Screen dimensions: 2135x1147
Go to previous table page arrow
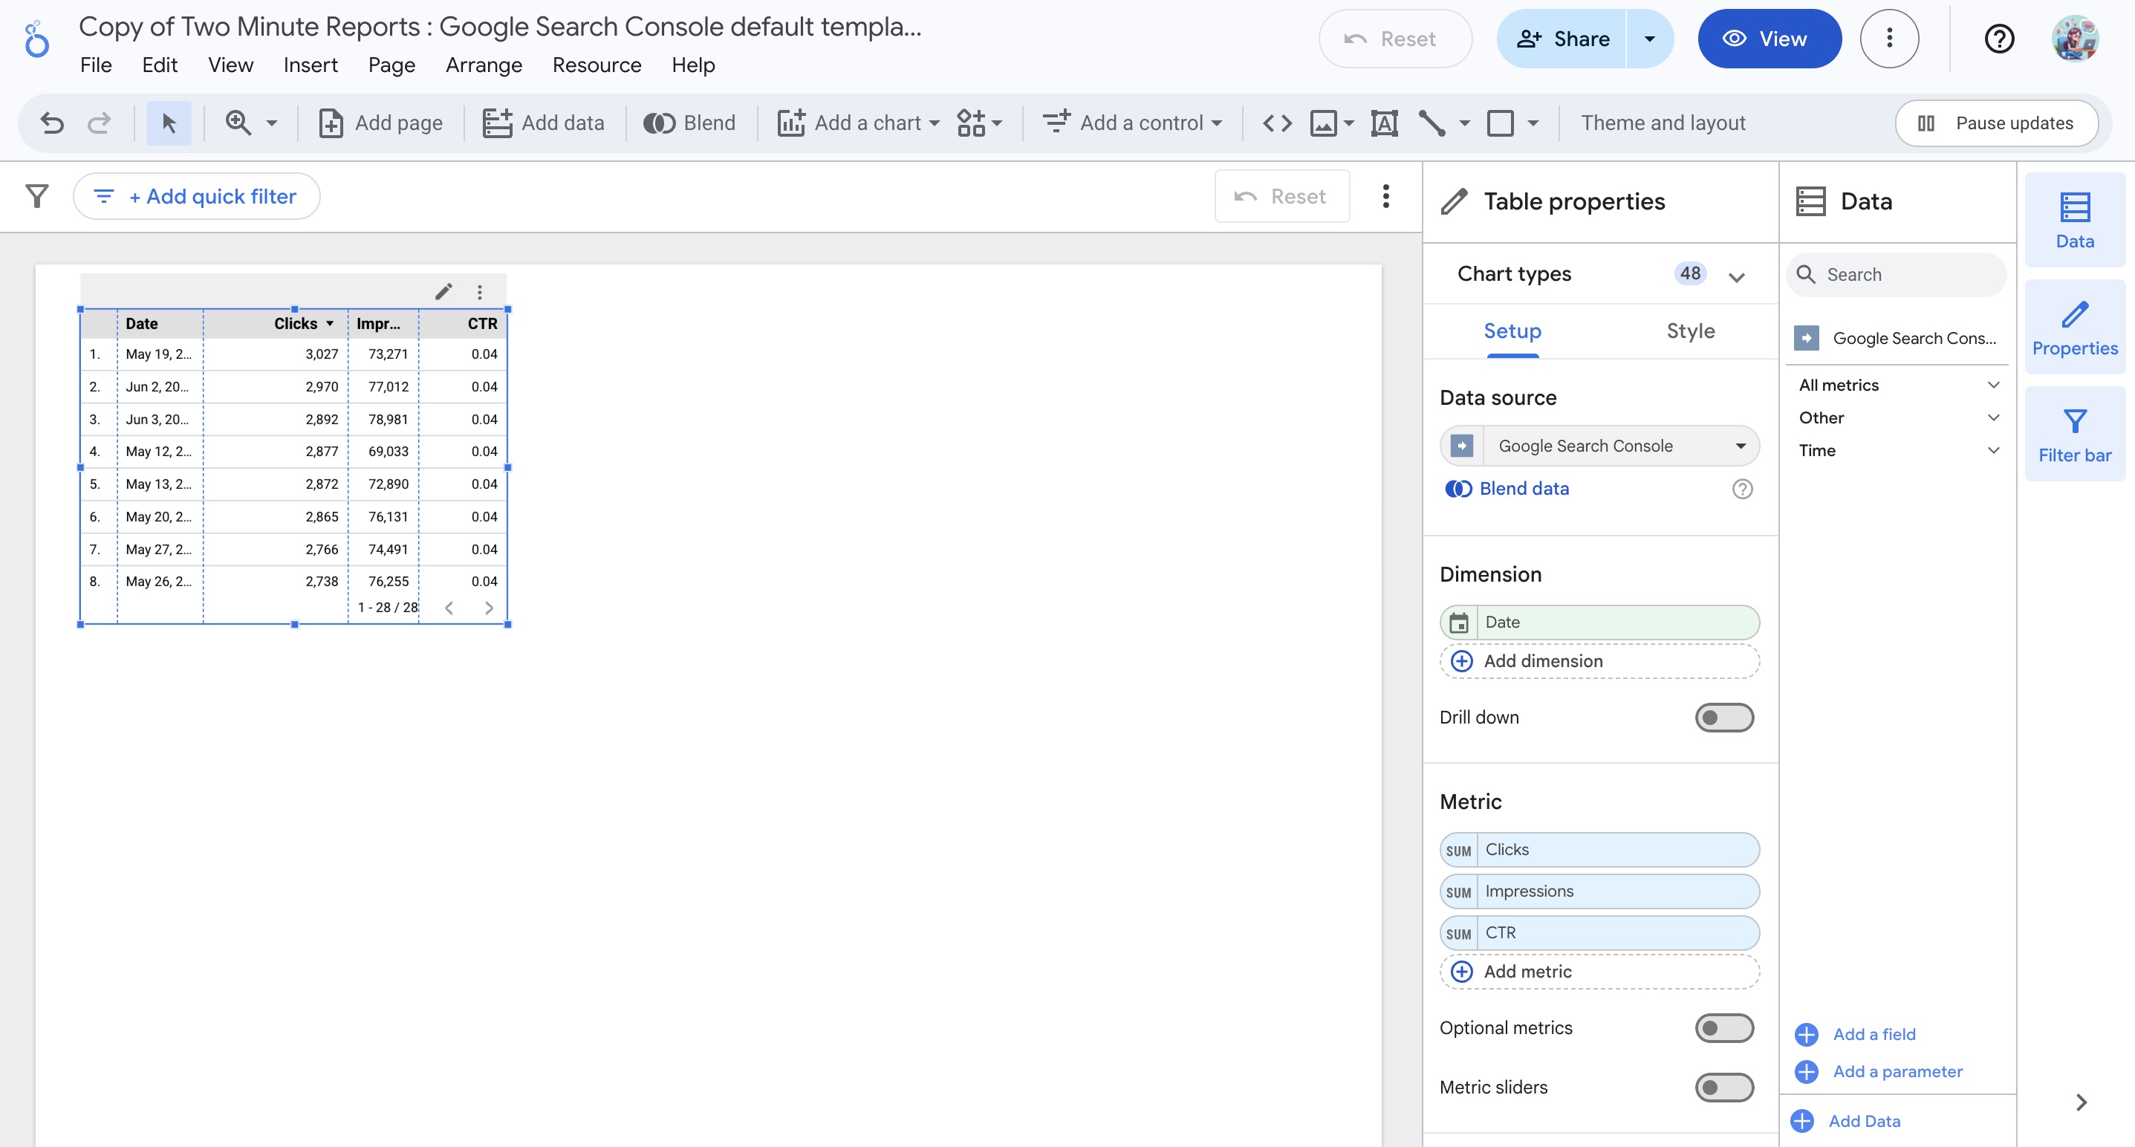point(449,608)
